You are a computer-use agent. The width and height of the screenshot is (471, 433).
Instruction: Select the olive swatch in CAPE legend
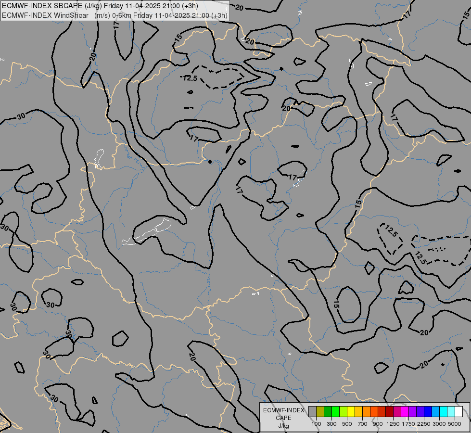tap(320, 411)
